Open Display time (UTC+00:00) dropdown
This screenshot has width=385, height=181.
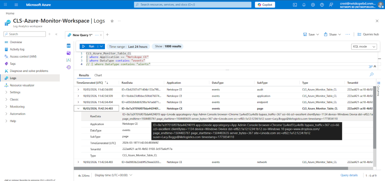pos(114,175)
